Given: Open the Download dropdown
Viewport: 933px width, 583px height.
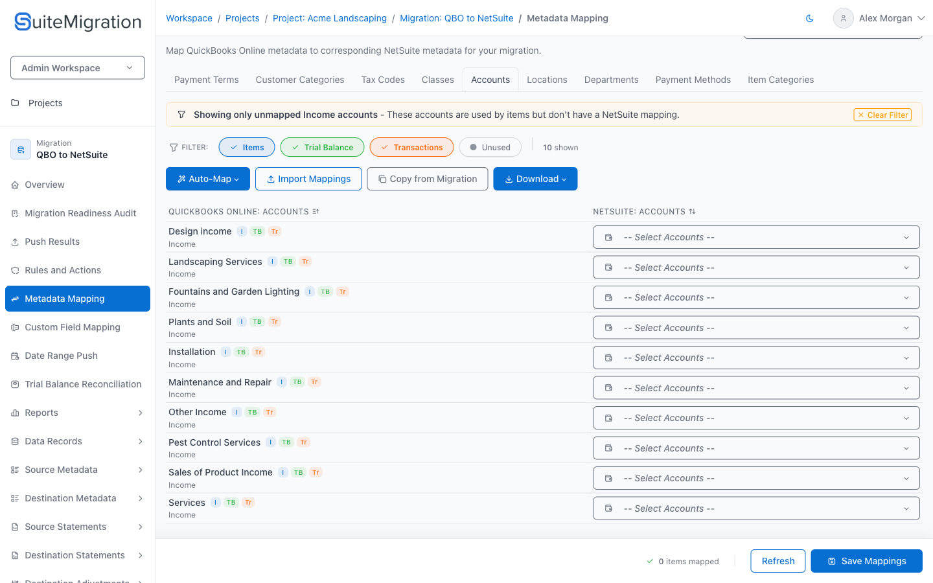Looking at the screenshot, I should click(x=535, y=179).
